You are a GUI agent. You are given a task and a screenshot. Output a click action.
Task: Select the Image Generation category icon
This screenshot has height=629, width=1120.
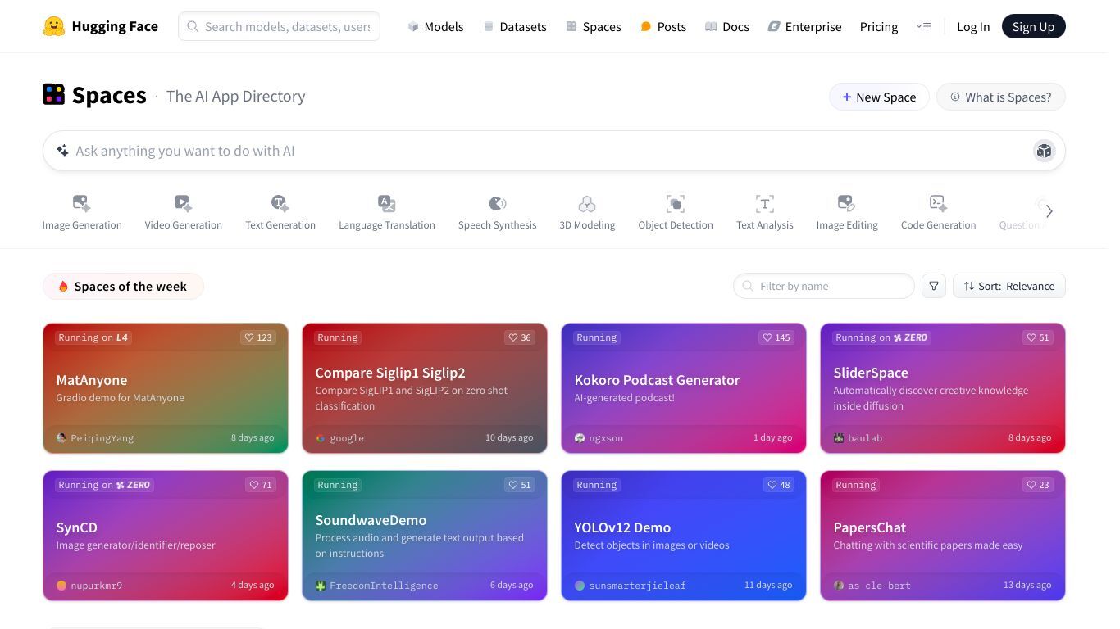tap(82, 203)
